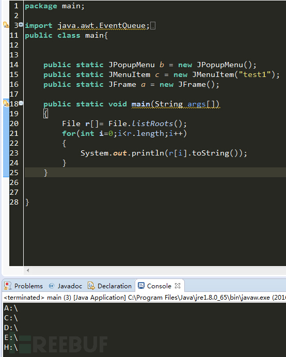Click the class name 'main{' on line 11

click(97, 36)
